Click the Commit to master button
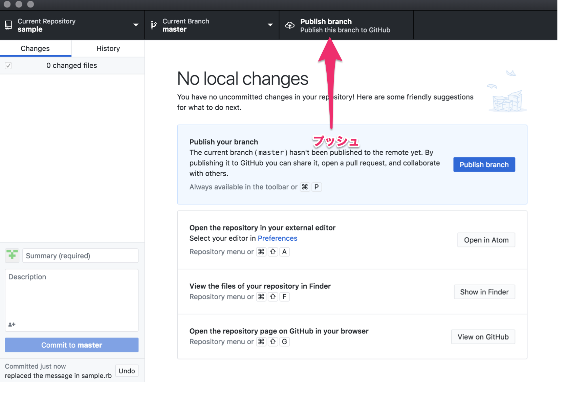 point(71,345)
